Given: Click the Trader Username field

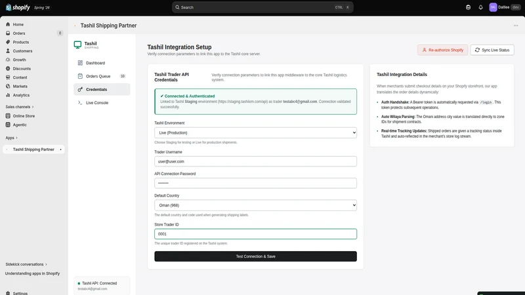Looking at the screenshot, I should 255,161.
